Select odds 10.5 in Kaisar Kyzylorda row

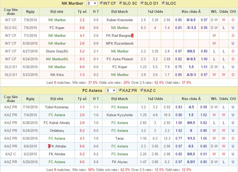tap(167, 115)
